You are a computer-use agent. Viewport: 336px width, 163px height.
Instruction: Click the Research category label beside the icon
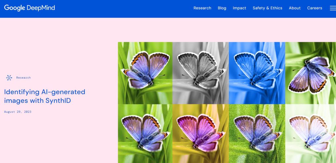[23, 78]
